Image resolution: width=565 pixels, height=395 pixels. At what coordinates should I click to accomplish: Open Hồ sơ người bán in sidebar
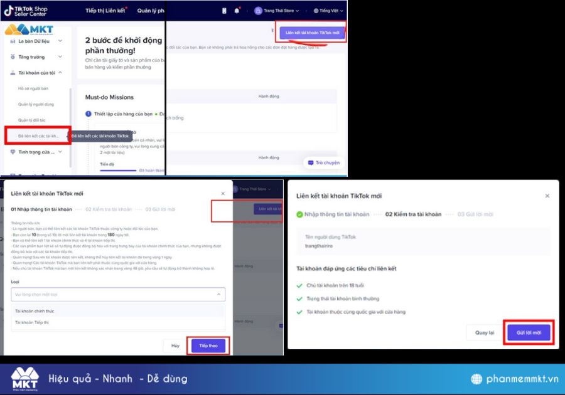point(33,88)
